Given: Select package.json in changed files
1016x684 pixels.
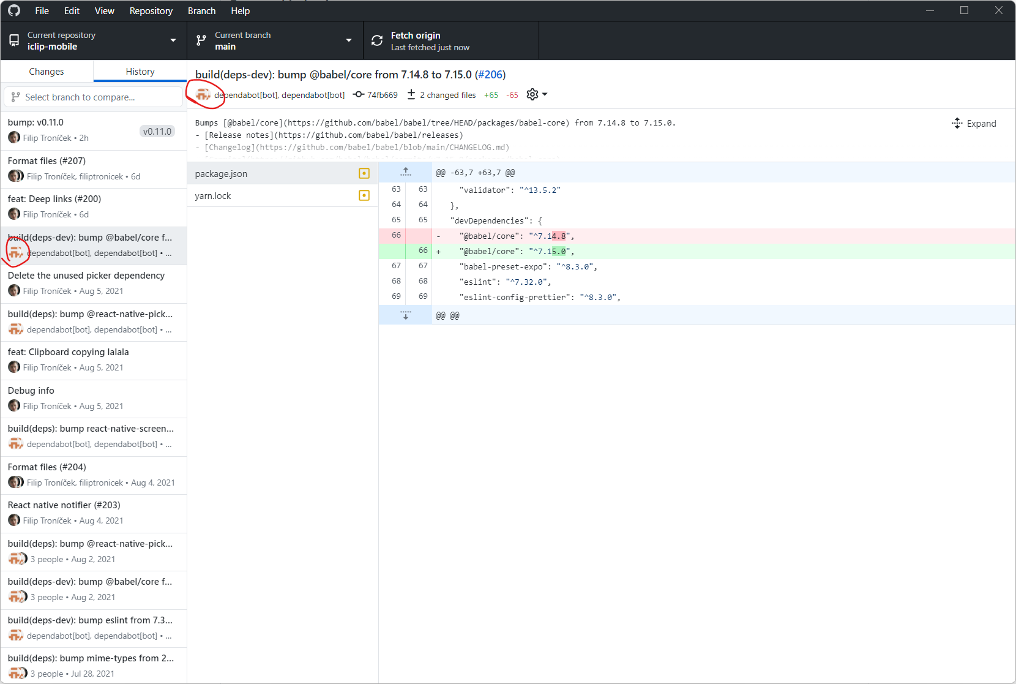Looking at the screenshot, I should (282, 174).
